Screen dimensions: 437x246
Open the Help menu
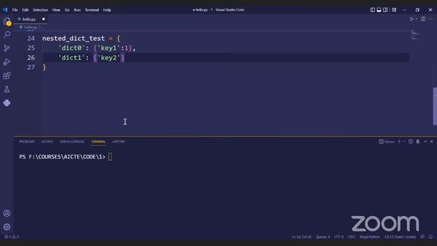pyautogui.click(x=107, y=10)
